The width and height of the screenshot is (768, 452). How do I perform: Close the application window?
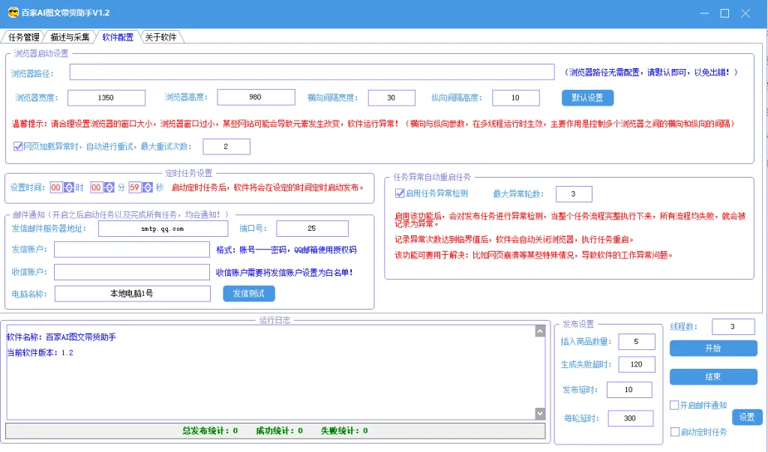pyautogui.click(x=745, y=13)
